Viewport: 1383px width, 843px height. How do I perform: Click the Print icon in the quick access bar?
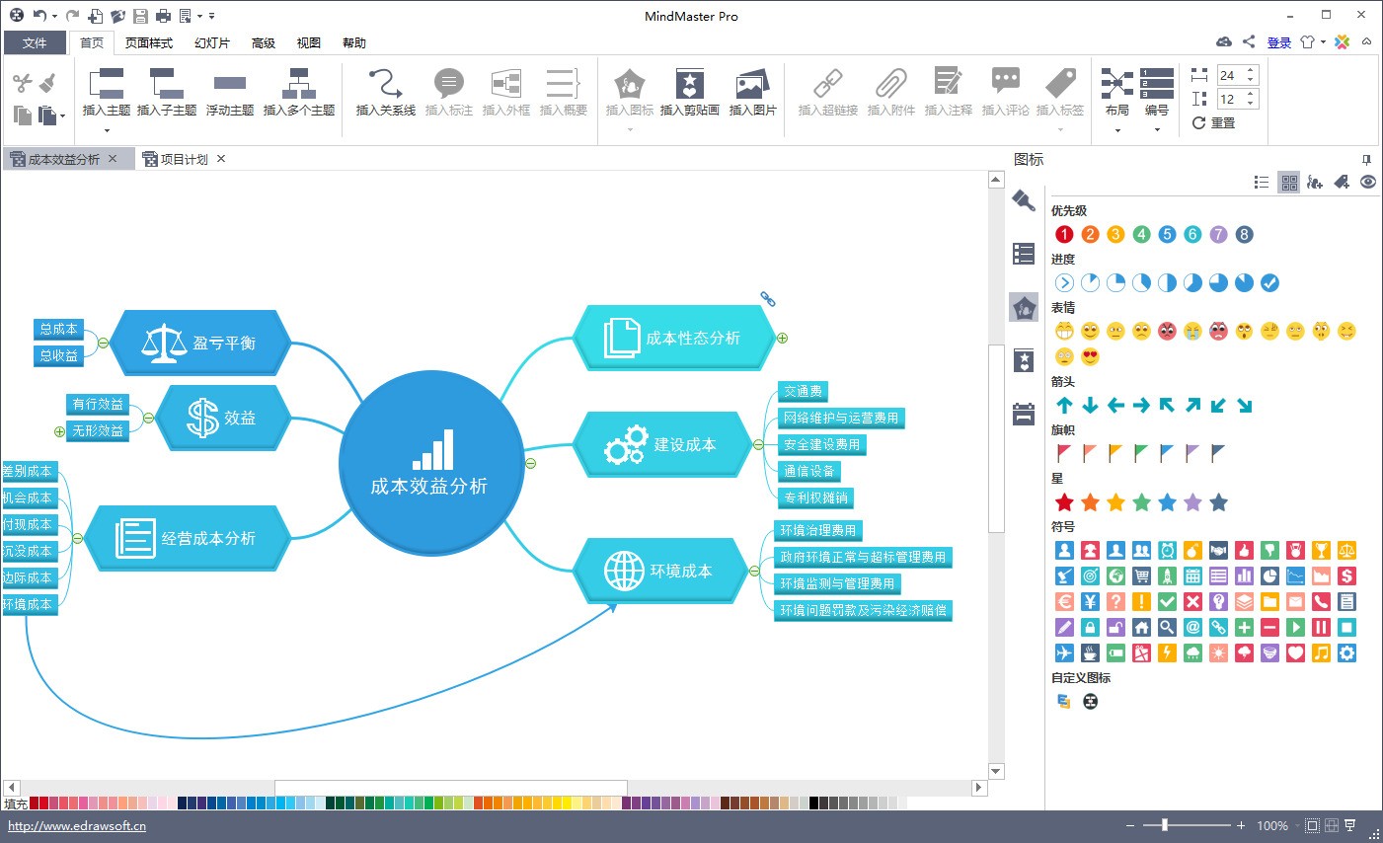click(163, 16)
